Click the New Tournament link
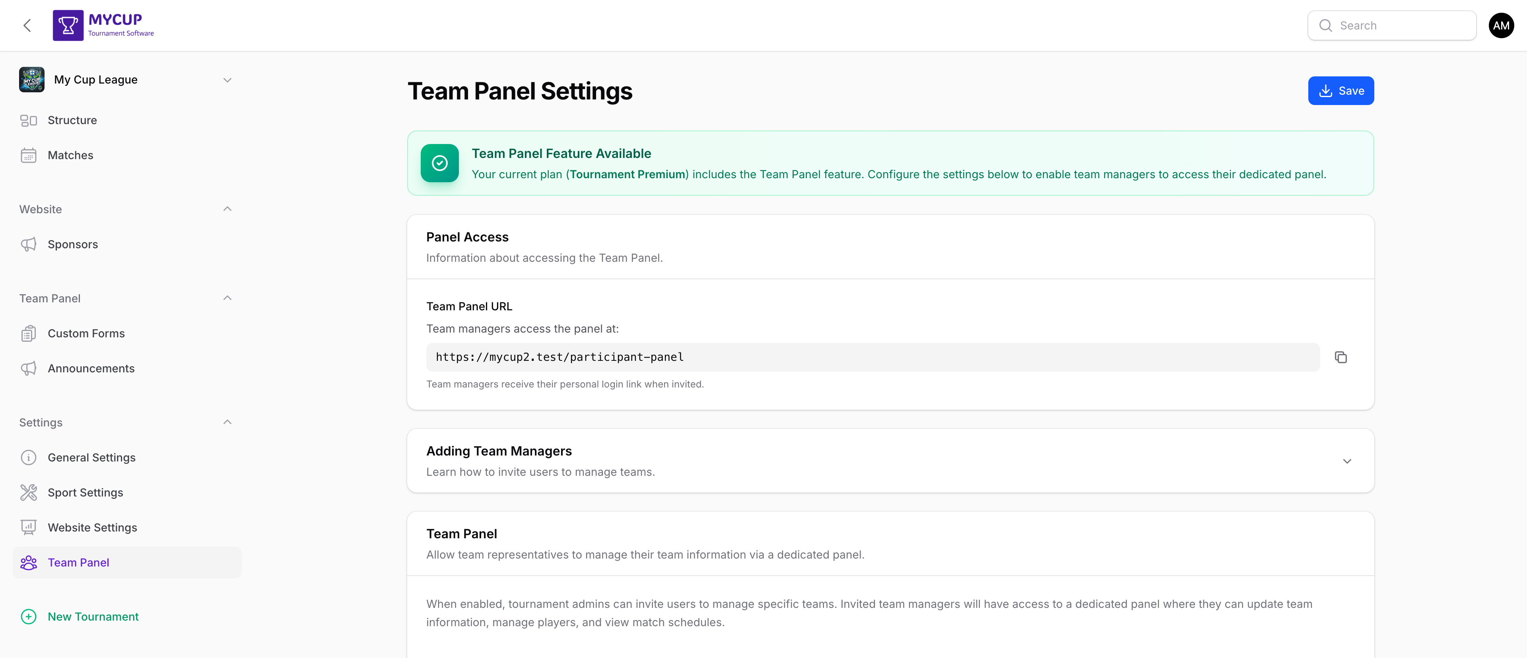1527x658 pixels. (93, 616)
